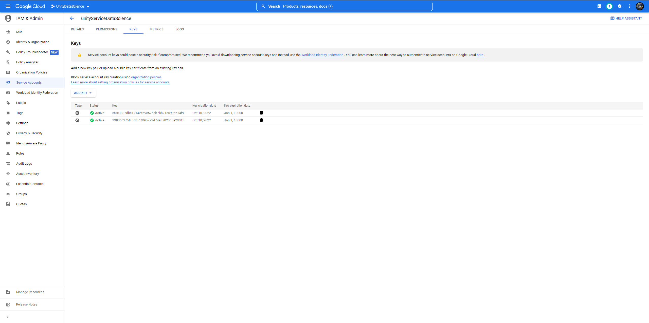Open Identity-Aware Proxy in sidebar
This screenshot has width=649, height=323.
(32, 143)
